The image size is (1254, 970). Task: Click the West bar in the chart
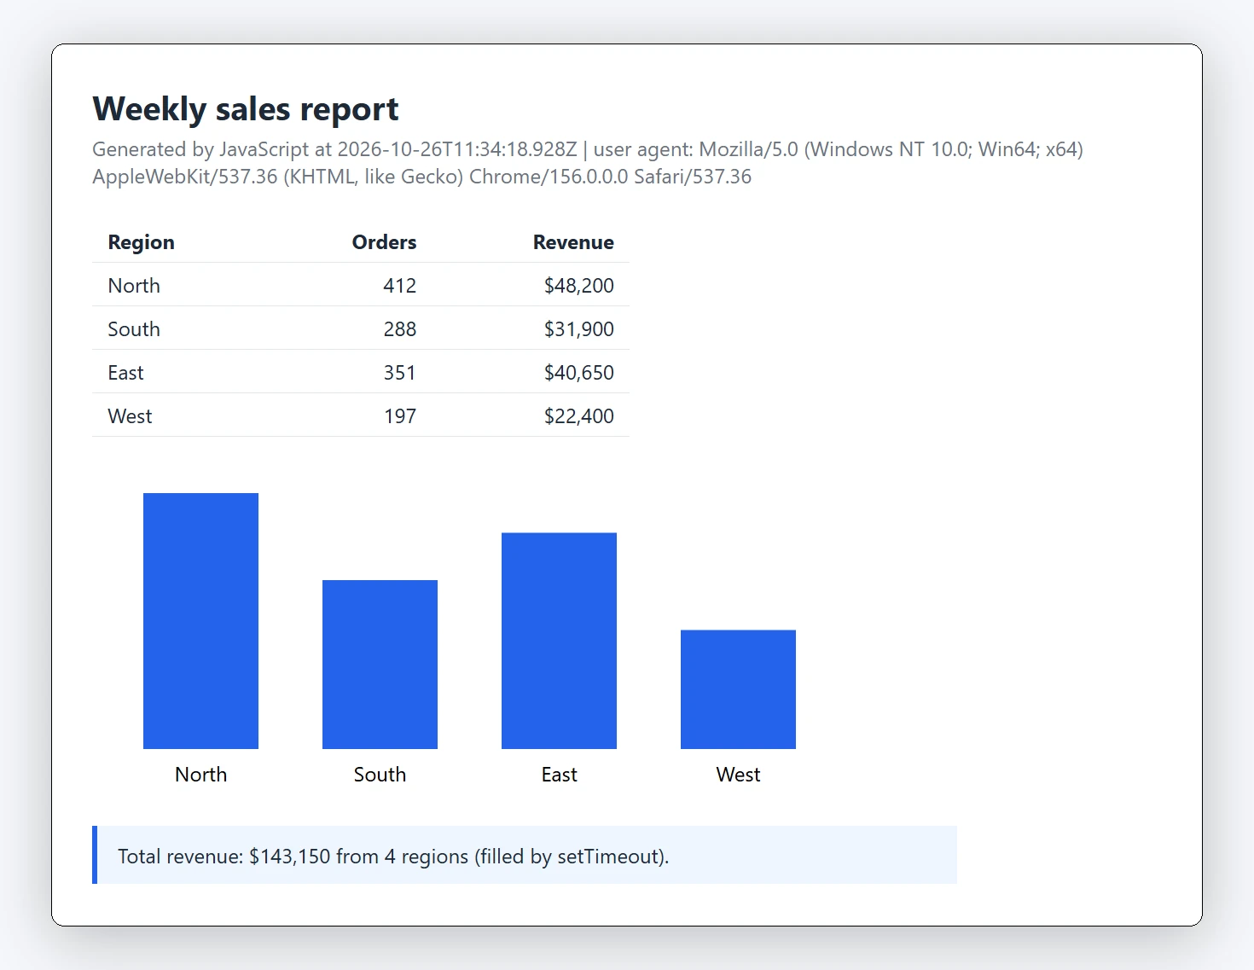[738, 689]
